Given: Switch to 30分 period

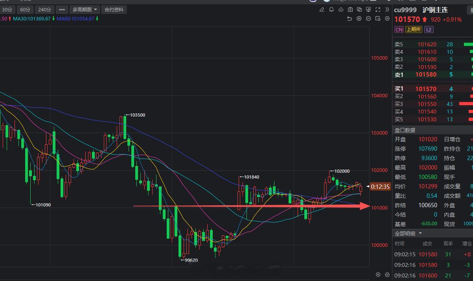Looking at the screenshot, I should pyautogui.click(x=7, y=9).
